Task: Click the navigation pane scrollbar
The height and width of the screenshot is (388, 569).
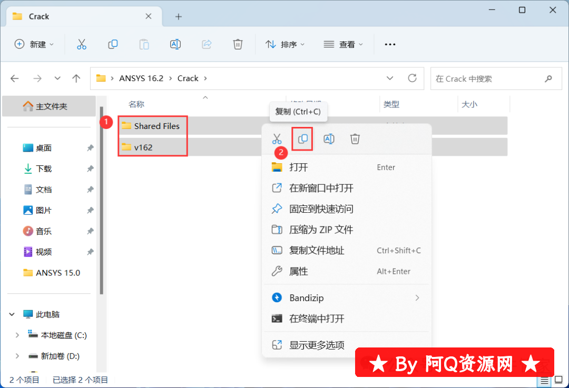Action: pyautogui.click(x=102, y=201)
